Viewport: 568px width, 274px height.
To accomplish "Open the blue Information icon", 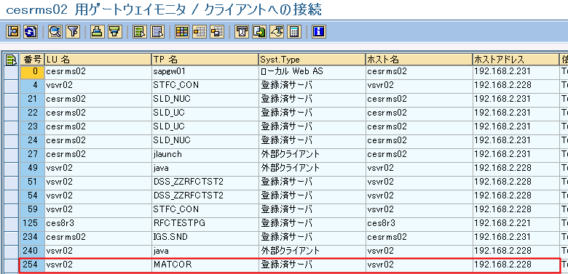I will tap(319, 32).
